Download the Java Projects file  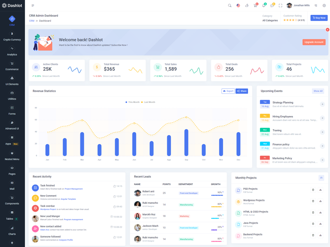click(321, 224)
